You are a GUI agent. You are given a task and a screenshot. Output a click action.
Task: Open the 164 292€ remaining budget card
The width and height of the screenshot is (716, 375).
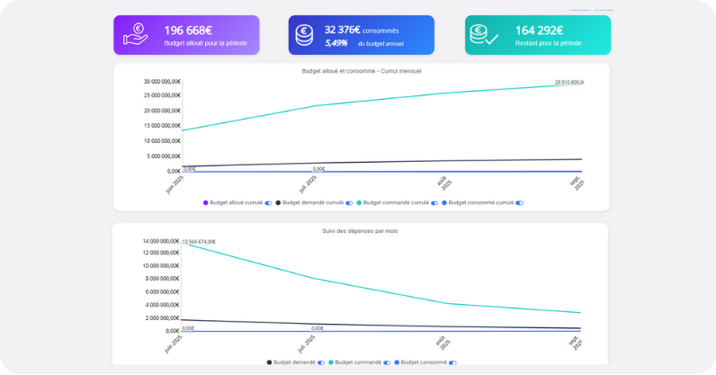[537, 35]
